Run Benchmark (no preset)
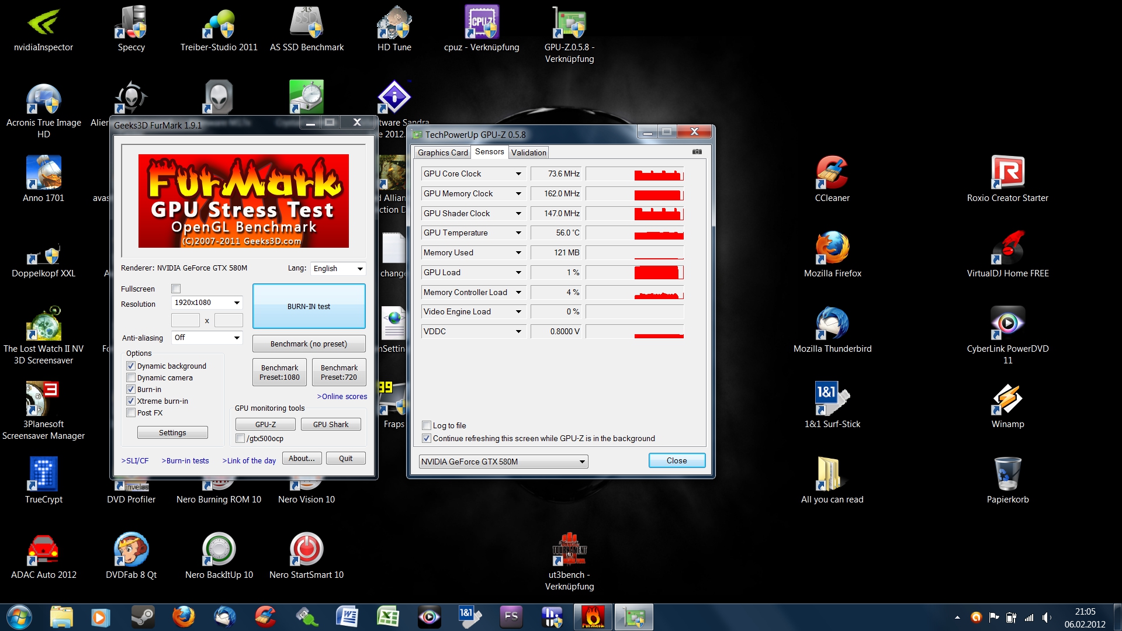The width and height of the screenshot is (1122, 631). [309, 344]
